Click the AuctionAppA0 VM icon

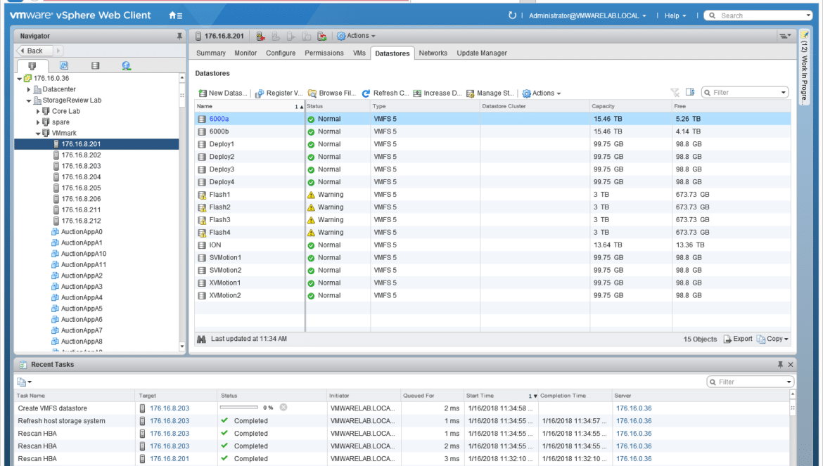[x=55, y=232]
